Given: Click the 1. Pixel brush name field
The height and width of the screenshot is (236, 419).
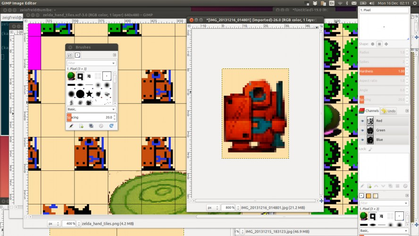Looking at the screenshot, I should click(x=384, y=10).
